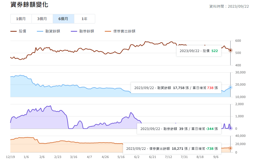
Task: Click the 股價 522 tooltip
Action: [199, 51]
